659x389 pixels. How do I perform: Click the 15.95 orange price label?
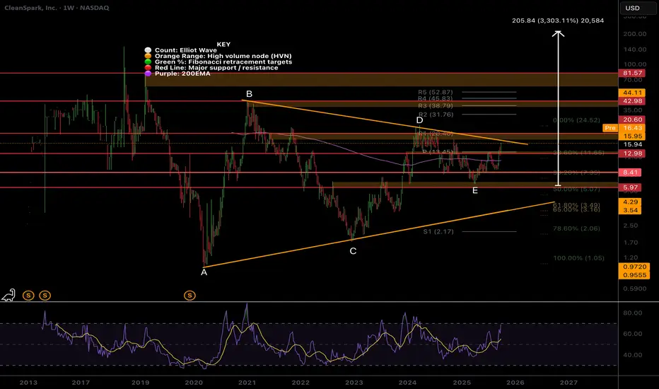coord(632,137)
